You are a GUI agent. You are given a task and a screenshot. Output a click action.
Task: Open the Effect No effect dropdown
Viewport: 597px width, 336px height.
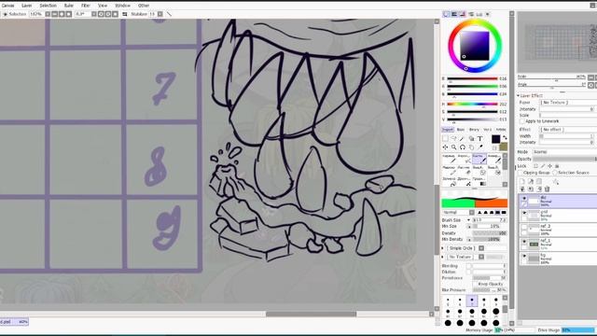(567, 130)
